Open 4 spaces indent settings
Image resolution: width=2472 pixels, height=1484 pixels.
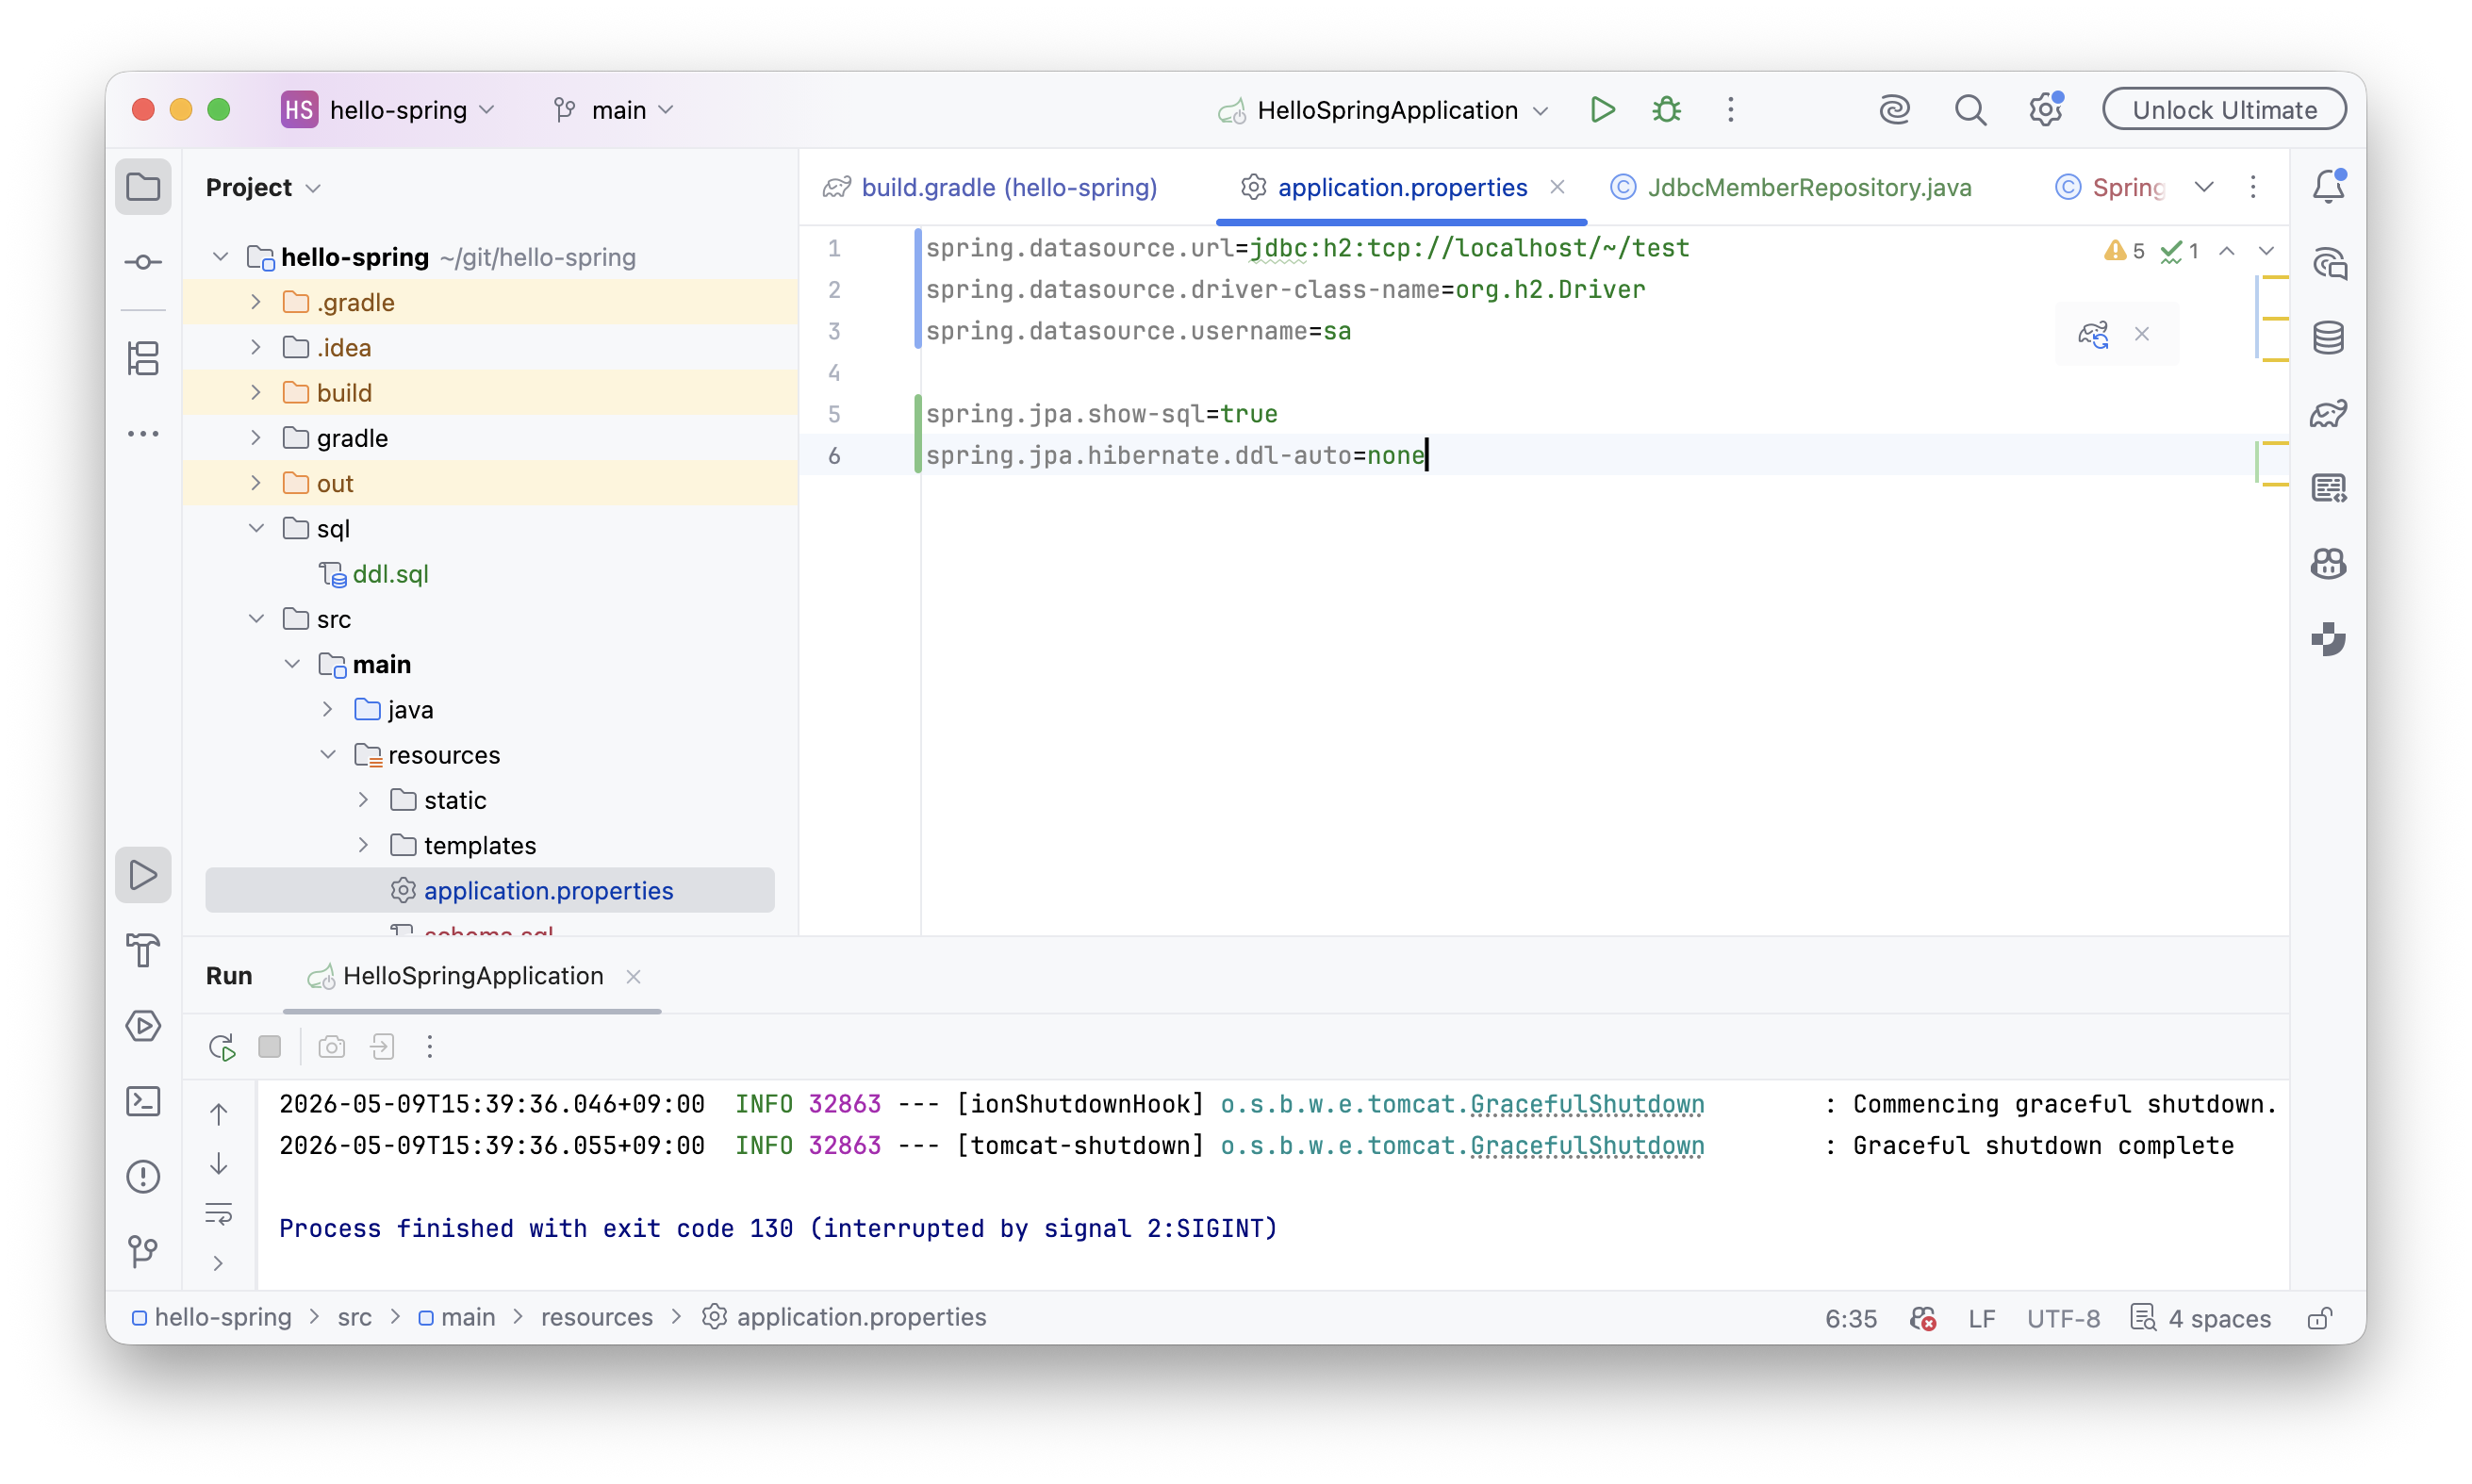2201,1318
